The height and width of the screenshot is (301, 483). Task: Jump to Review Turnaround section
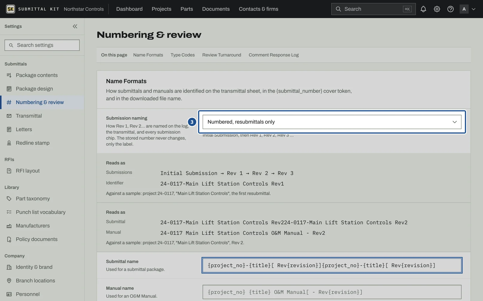222,55
